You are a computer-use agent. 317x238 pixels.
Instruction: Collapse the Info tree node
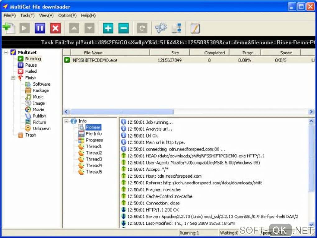coord(66,121)
